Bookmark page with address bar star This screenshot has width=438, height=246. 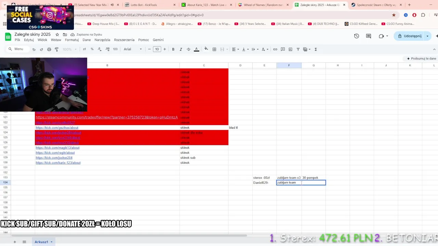(394, 15)
